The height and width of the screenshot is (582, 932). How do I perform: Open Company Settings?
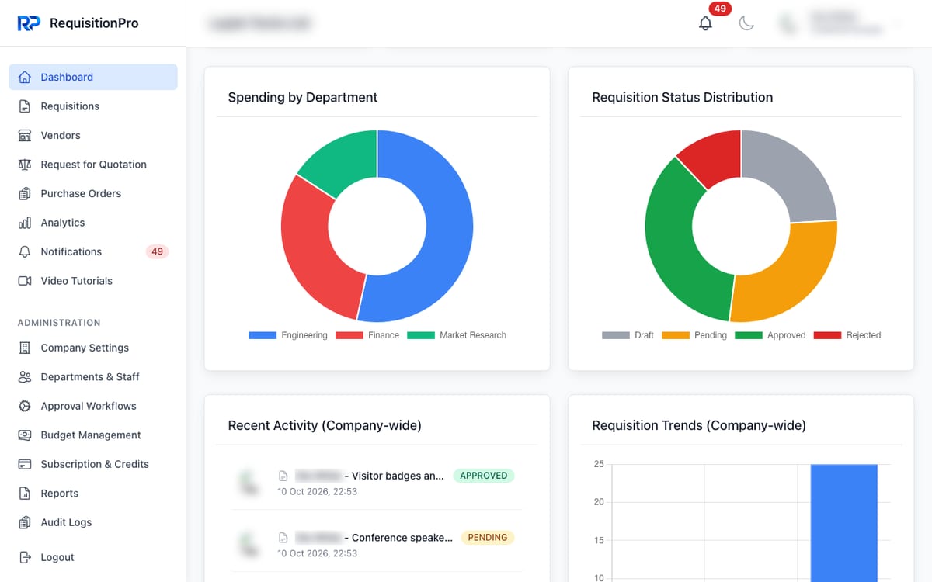93,348
